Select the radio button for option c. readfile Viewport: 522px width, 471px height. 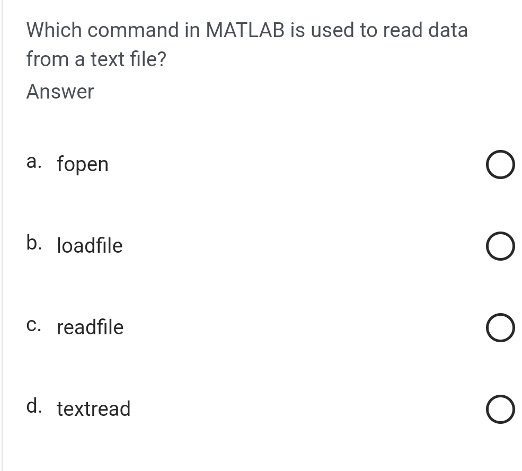(x=500, y=327)
